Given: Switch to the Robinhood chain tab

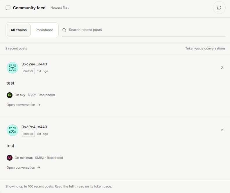Looking at the screenshot, I should click(44, 30).
